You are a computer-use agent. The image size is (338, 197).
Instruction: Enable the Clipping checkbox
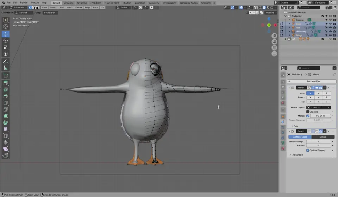pyautogui.click(x=308, y=112)
